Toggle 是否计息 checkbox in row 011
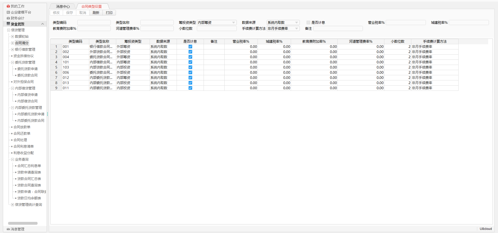Viewport: 498px width, 233px height. click(190, 88)
